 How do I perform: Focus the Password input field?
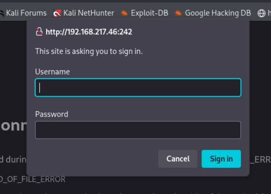tap(138, 130)
